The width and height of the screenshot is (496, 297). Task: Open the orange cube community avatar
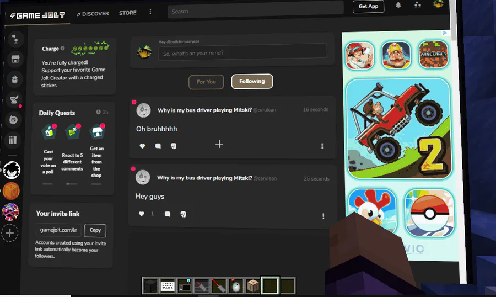point(11,191)
